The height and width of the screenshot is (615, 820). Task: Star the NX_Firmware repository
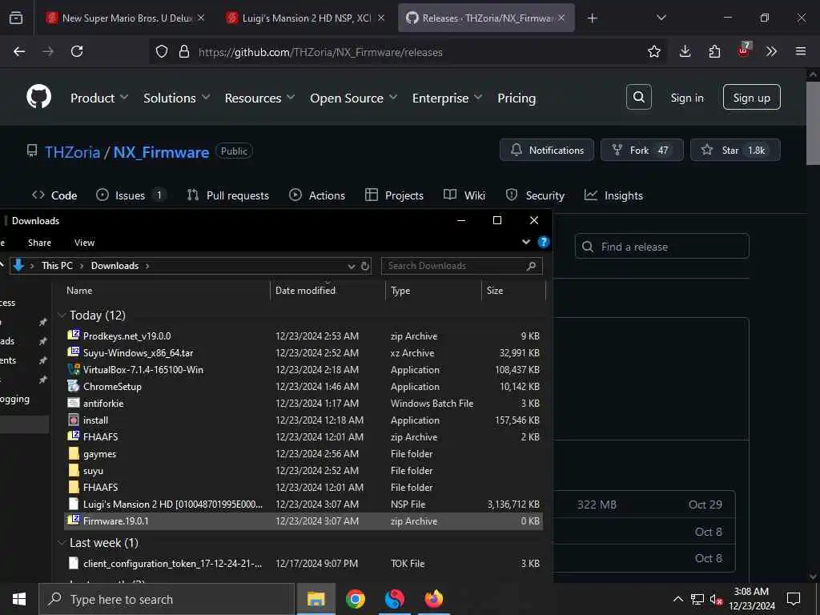(x=735, y=150)
